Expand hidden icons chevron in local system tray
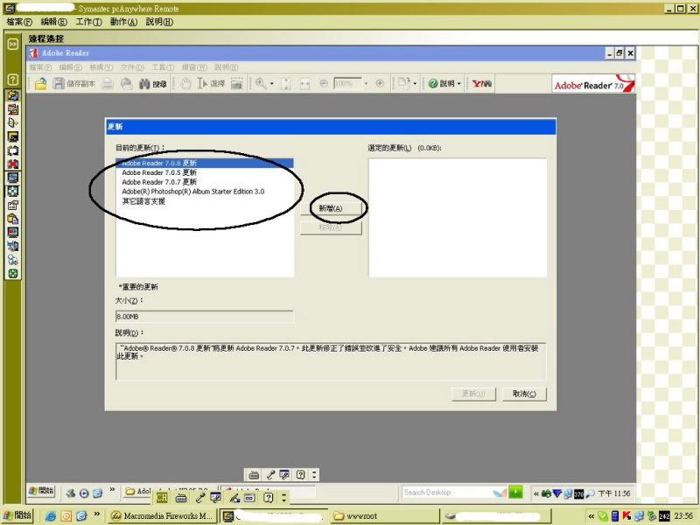This screenshot has height=525, width=700. (591, 516)
